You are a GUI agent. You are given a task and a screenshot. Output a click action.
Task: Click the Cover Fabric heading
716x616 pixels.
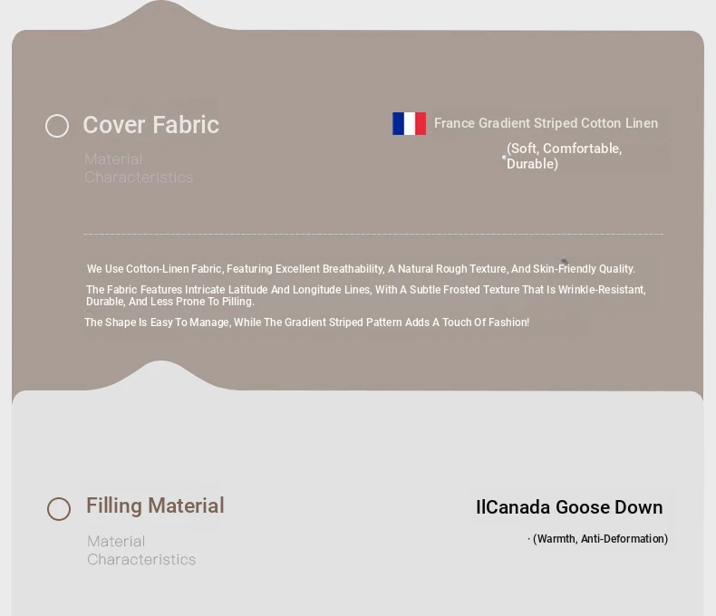point(150,125)
